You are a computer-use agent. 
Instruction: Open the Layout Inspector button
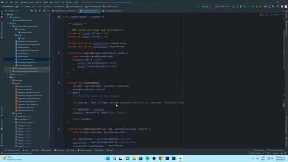pos(275,150)
